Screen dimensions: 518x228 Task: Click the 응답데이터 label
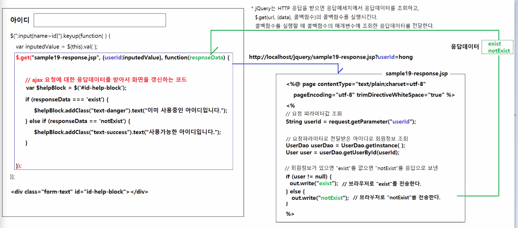[x=464, y=47]
